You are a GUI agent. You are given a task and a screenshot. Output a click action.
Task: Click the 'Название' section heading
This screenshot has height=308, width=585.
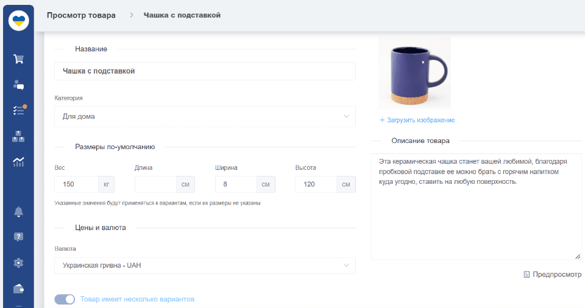point(91,49)
